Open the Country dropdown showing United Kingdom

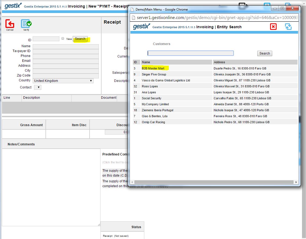pyautogui.click(x=63, y=81)
